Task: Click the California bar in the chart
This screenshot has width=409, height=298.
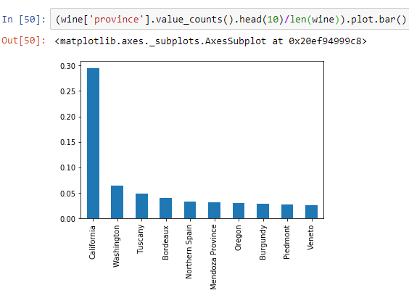Action: click(93, 143)
